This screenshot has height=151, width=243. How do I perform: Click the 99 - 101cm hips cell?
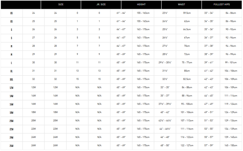click(x=231, y=62)
